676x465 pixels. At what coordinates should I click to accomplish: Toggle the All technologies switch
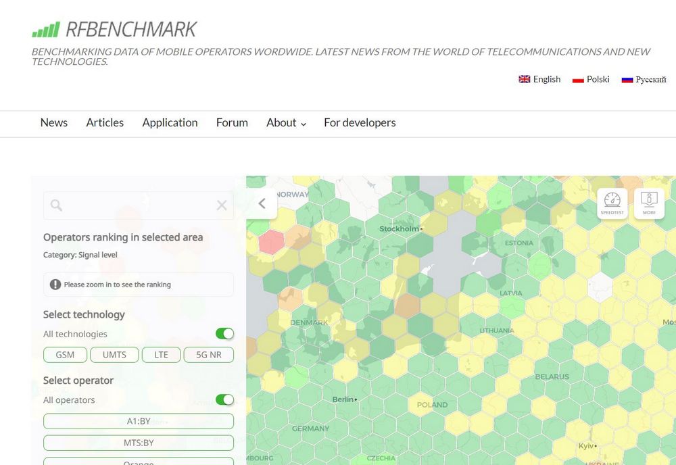[224, 334]
